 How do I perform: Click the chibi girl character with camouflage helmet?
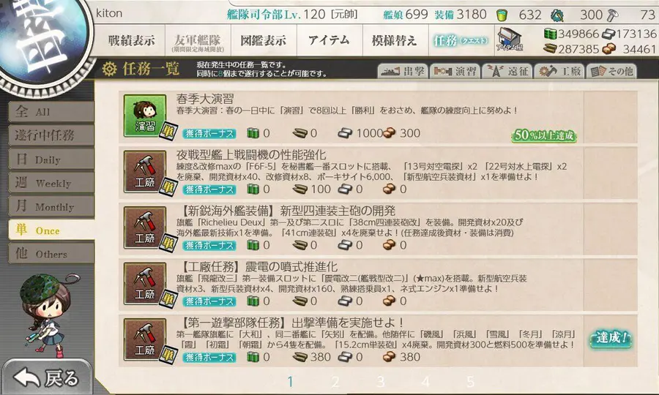tap(48, 315)
